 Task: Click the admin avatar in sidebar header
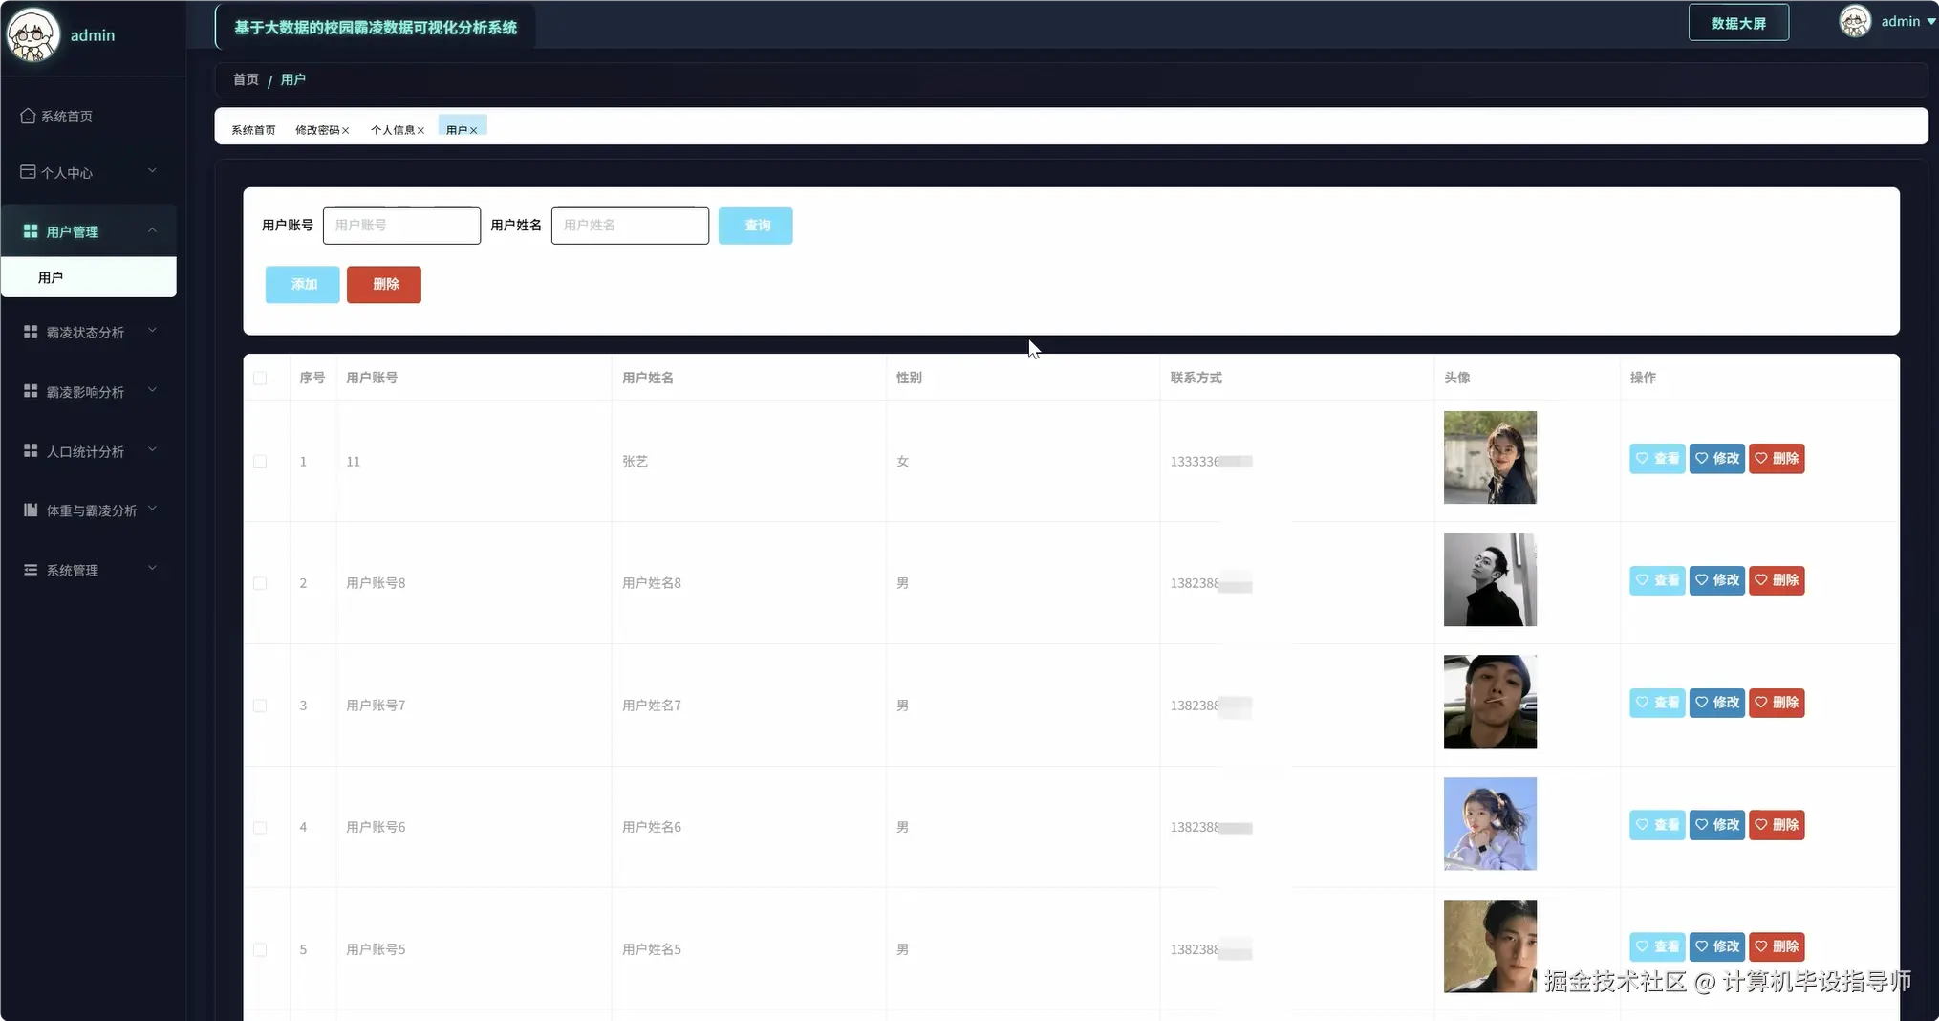pos(32,34)
